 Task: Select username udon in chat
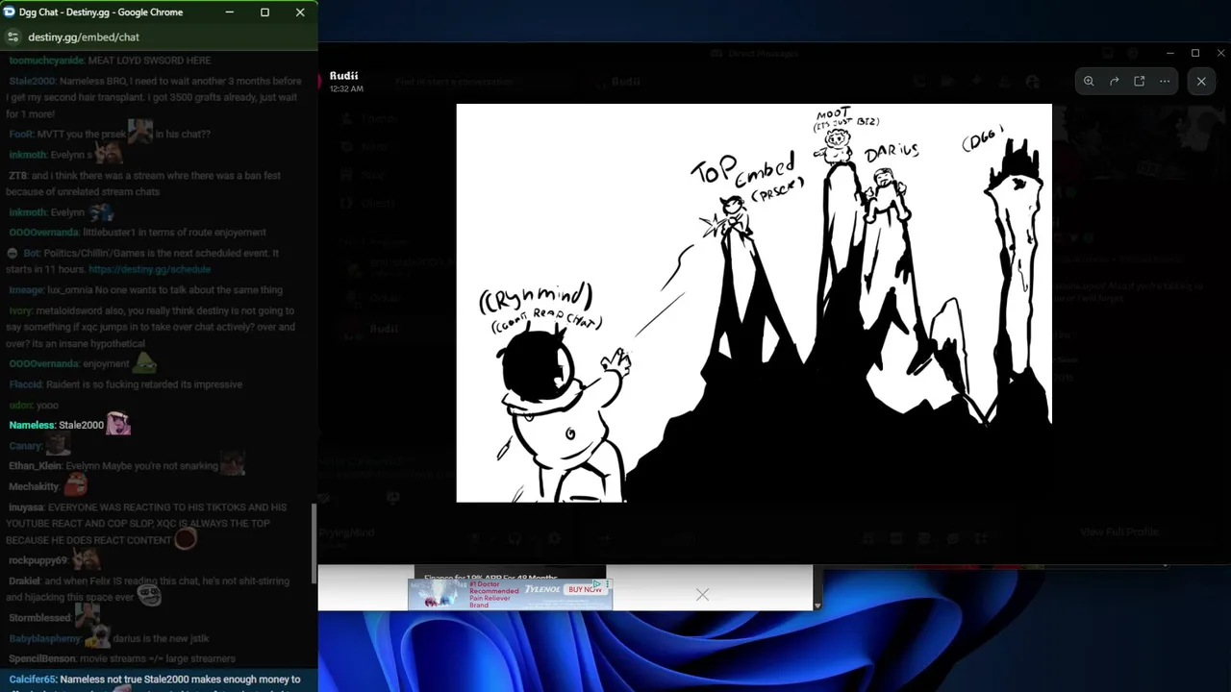pos(20,406)
